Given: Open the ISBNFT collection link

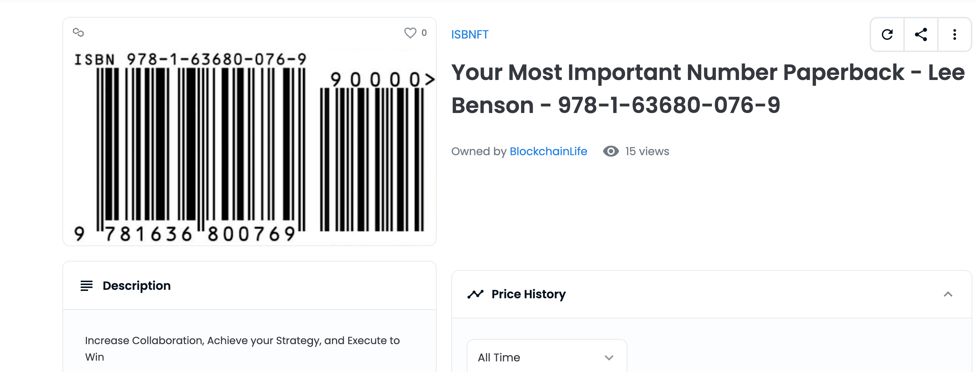Looking at the screenshot, I should tap(469, 35).
